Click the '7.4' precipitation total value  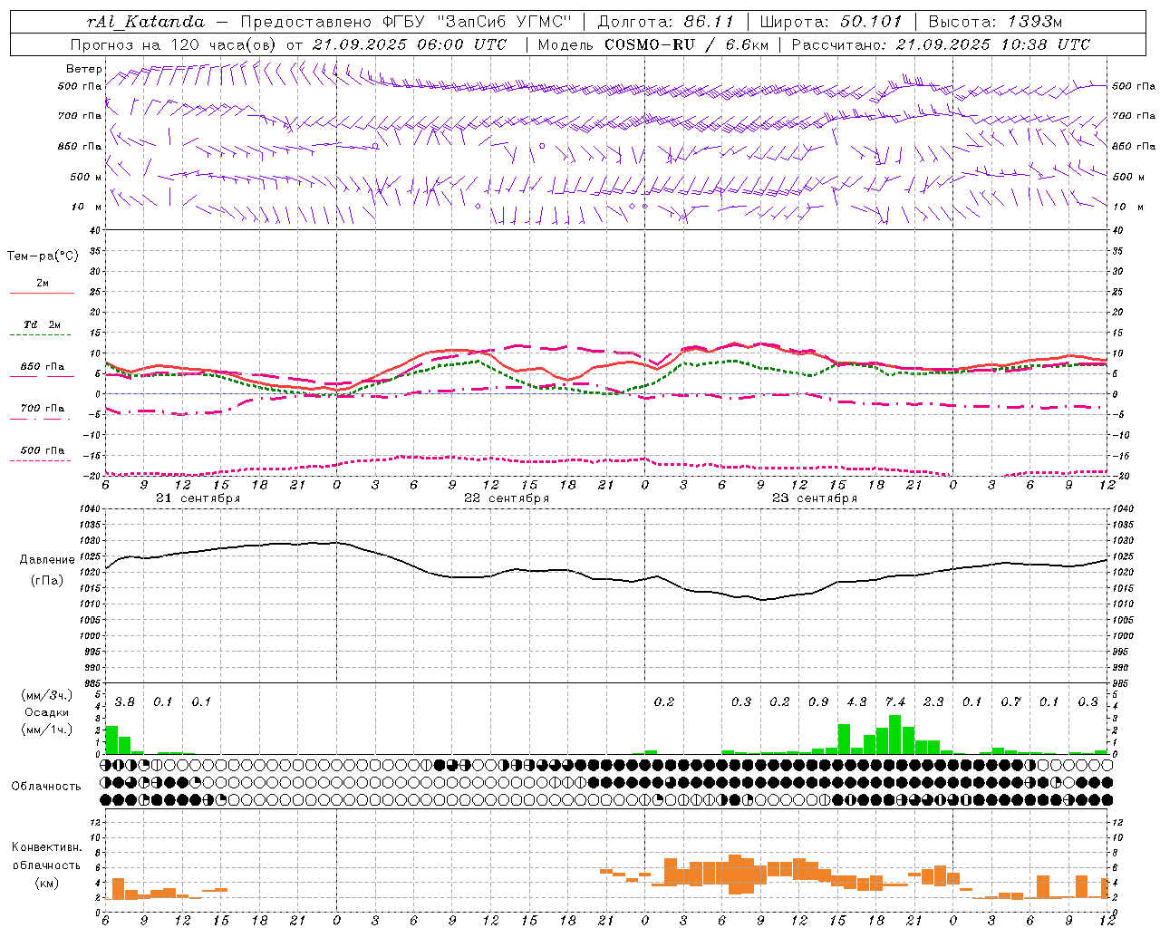pyautogui.click(x=895, y=702)
